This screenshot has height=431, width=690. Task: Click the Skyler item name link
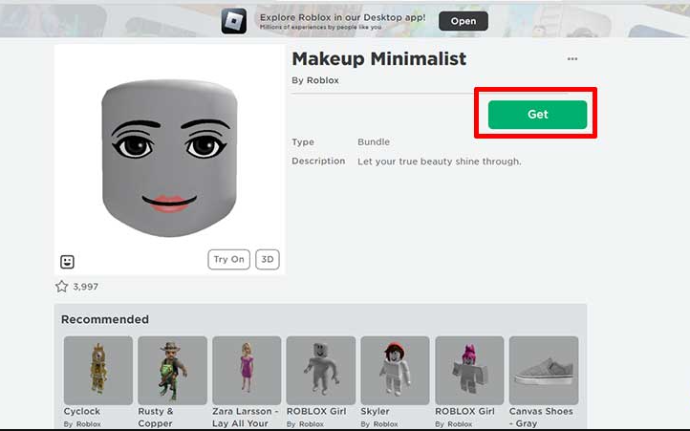(375, 411)
